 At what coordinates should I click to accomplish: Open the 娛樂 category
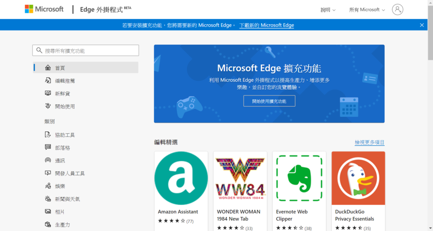pyautogui.click(x=60, y=186)
